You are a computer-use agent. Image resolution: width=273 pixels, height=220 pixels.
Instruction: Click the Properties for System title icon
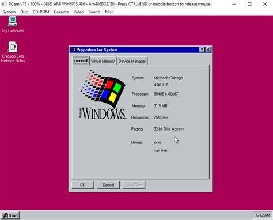coord(73,50)
